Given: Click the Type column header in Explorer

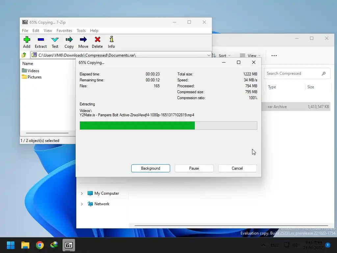Looking at the screenshot, I should 272,87.
